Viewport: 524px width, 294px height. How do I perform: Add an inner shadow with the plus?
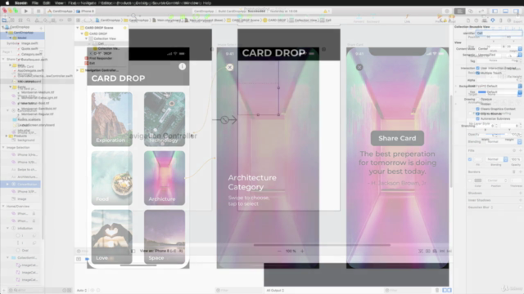(x=521, y=200)
